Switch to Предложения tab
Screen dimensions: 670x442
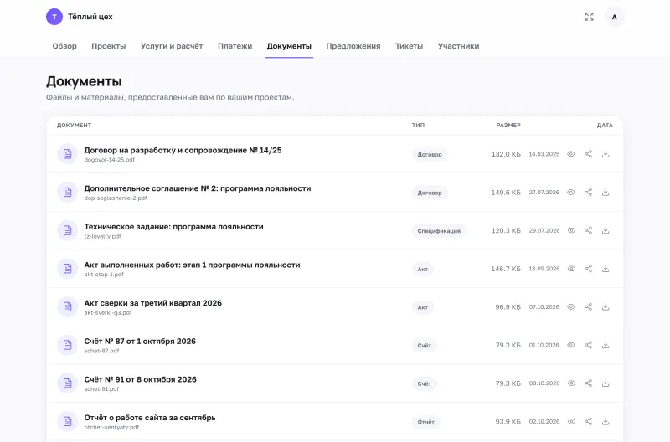coord(353,46)
